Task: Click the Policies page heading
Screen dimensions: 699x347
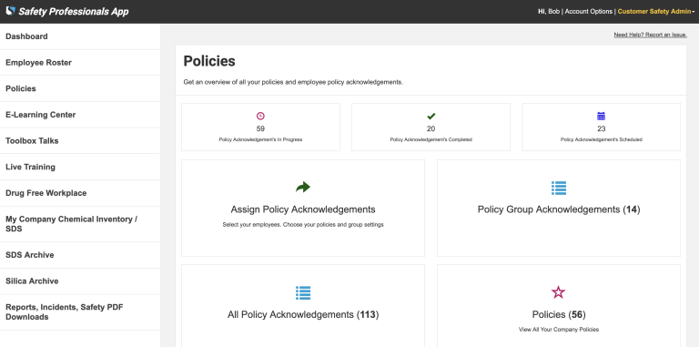Action: (x=209, y=61)
